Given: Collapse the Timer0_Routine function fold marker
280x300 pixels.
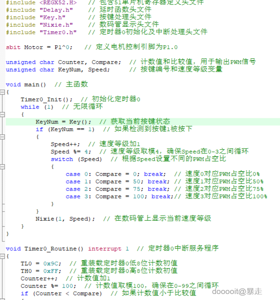Looking at the screenshot, I should click(x=2, y=256).
